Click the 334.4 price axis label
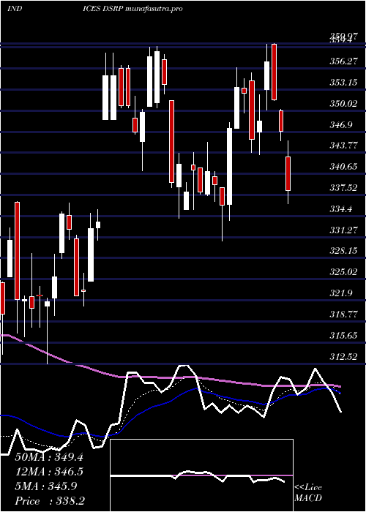Viewport: 366px width, 512px height. click(x=340, y=209)
